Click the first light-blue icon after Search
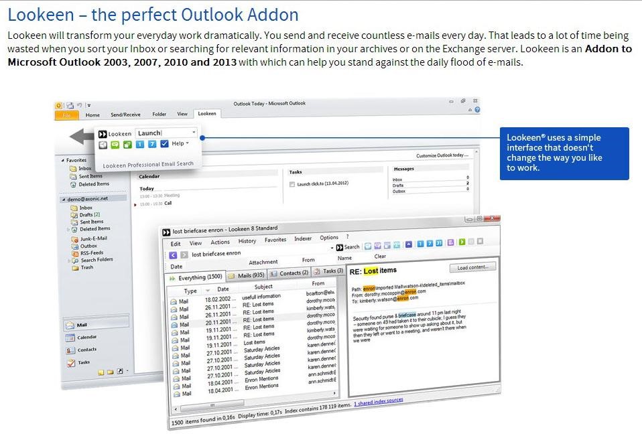The width and height of the screenshot is (642, 440). coord(368,246)
